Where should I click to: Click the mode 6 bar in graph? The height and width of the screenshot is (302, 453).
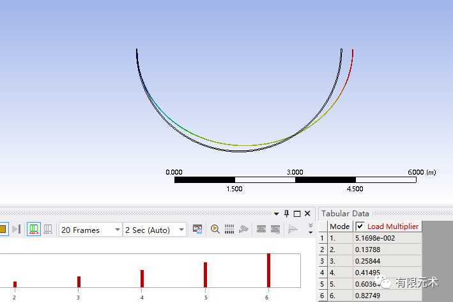pyautogui.click(x=269, y=271)
